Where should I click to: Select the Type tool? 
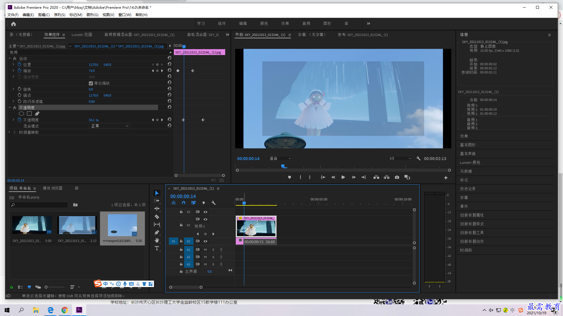click(157, 248)
